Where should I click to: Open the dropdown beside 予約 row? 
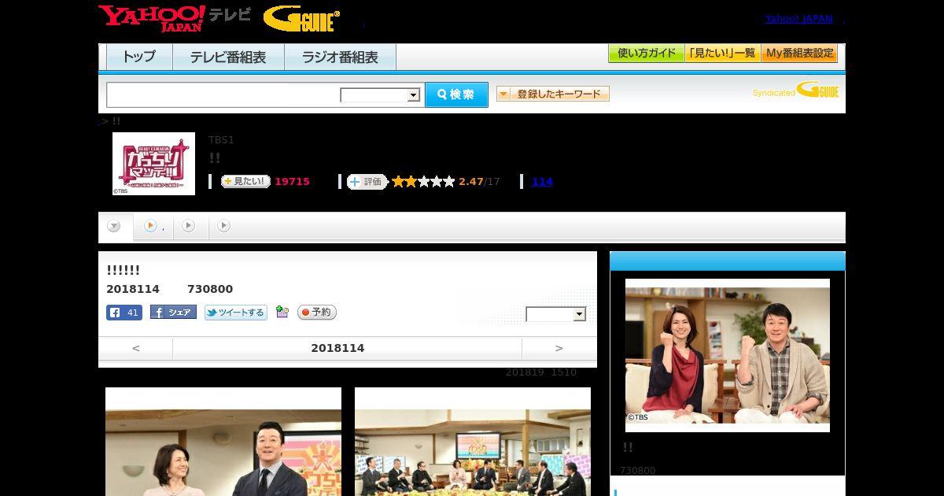pyautogui.click(x=556, y=315)
